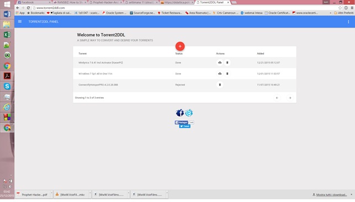
Task: Open Internet Explorer from the taskbar
Action: pyautogui.click(x=7, y=107)
